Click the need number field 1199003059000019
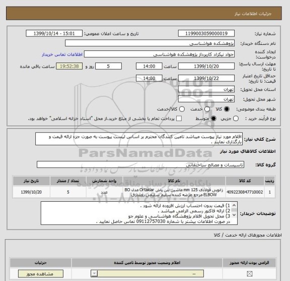Viewport: 290px width, 281px height. click(206, 34)
